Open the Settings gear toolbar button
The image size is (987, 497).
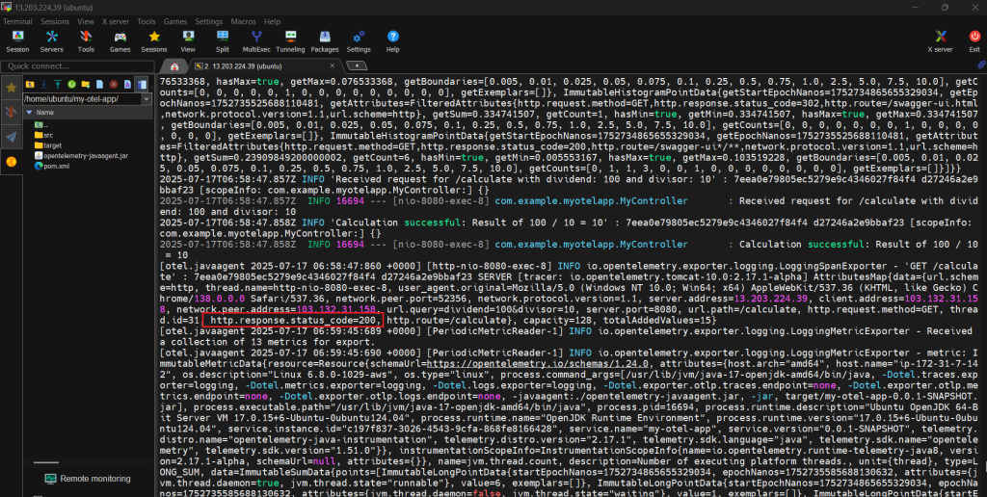click(x=359, y=41)
